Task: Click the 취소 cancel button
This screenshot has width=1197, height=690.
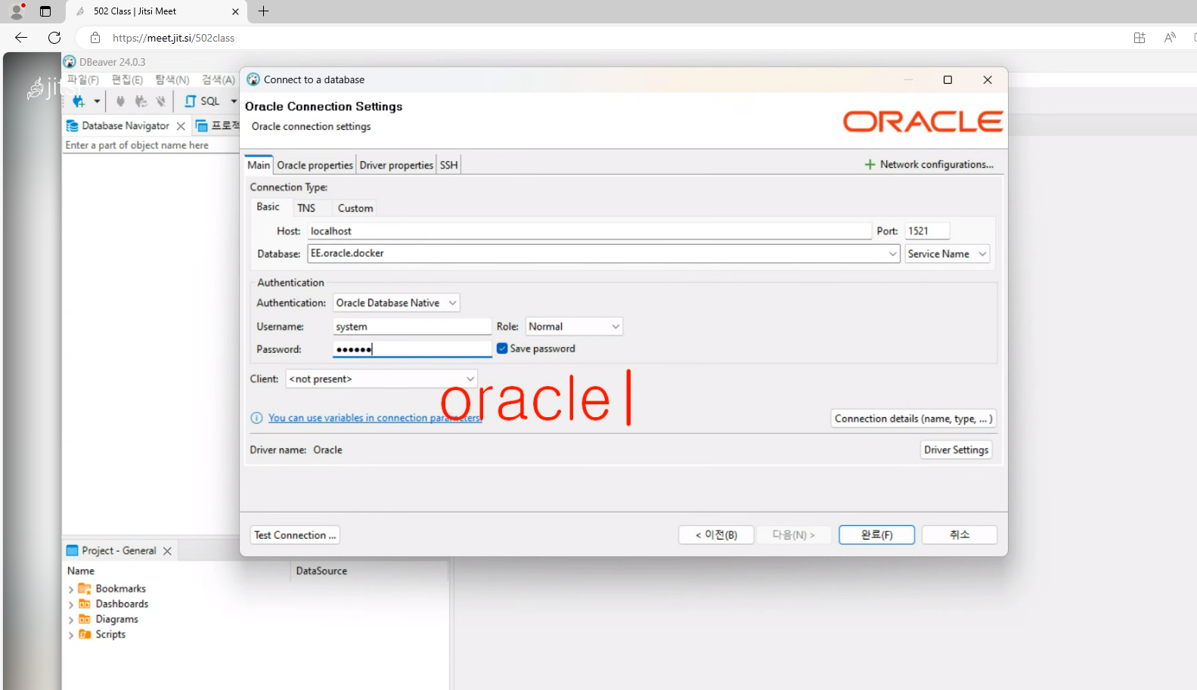Action: (x=960, y=535)
